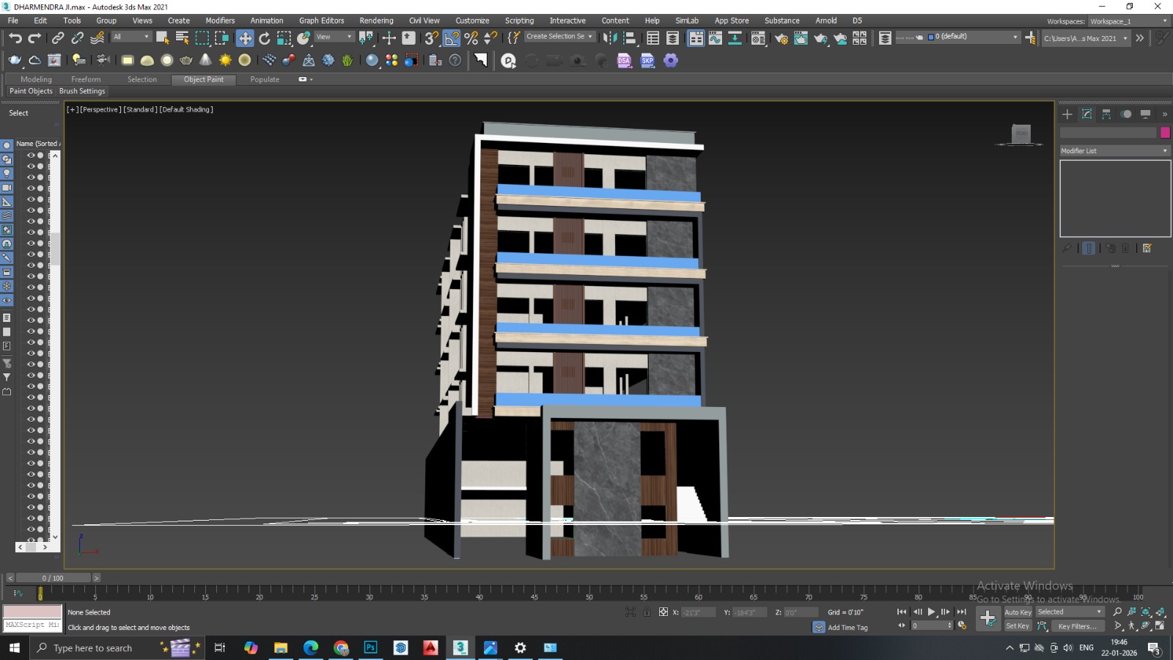Viewport: 1173px width, 660px height.
Task: Open the Create Selection Set dropdown
Action: [559, 37]
